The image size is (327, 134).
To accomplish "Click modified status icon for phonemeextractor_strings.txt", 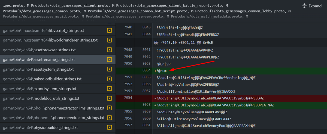I will point(110,118).
